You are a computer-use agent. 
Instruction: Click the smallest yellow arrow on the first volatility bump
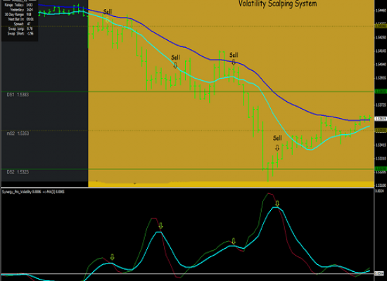(x=113, y=257)
